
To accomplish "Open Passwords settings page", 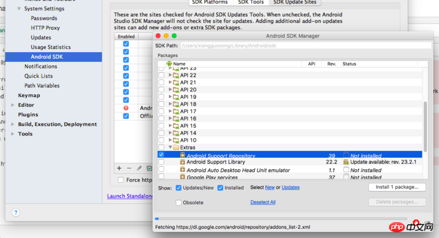I will 44,18.
